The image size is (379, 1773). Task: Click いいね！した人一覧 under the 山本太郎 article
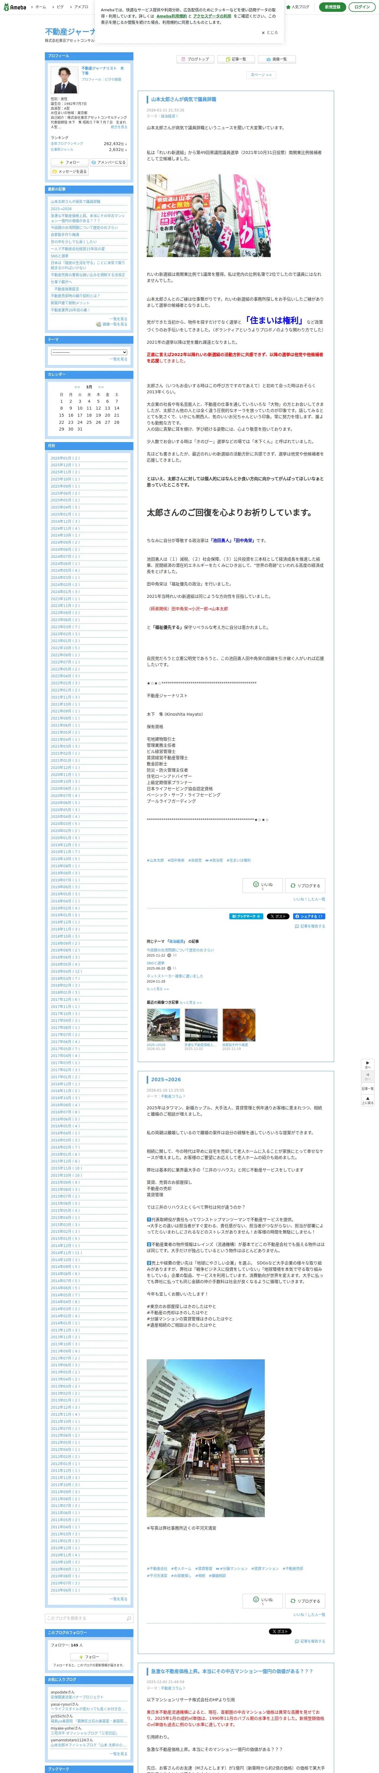pyautogui.click(x=310, y=899)
